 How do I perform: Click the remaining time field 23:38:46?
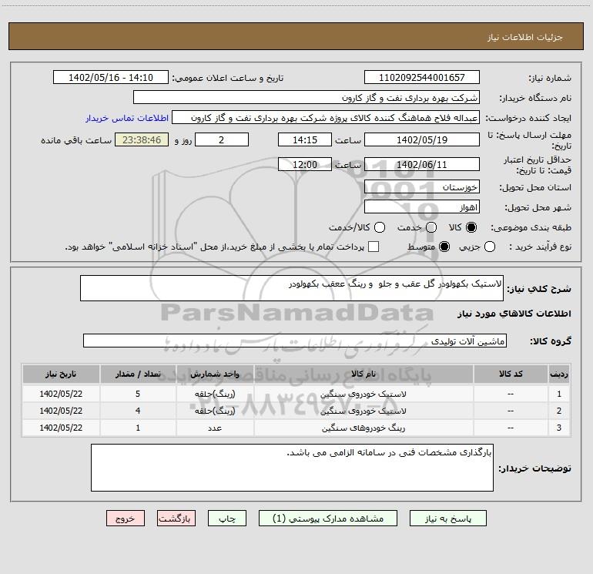pyautogui.click(x=142, y=139)
